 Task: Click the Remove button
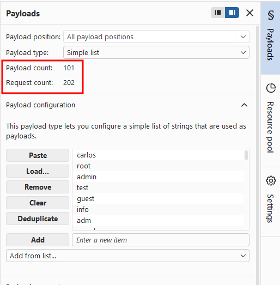point(38,187)
